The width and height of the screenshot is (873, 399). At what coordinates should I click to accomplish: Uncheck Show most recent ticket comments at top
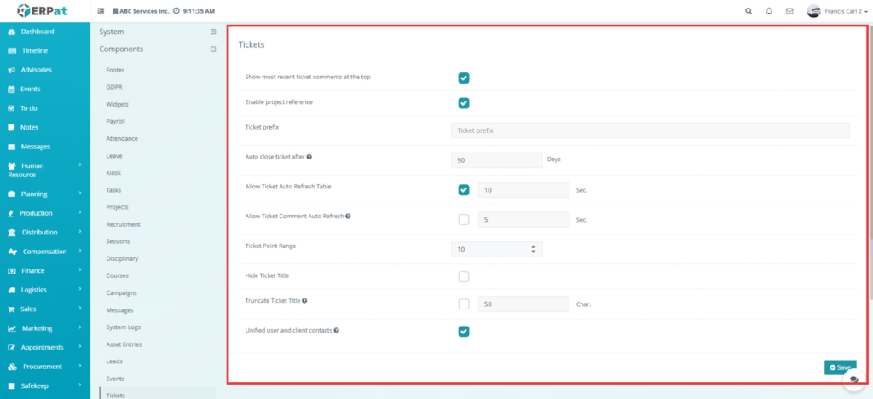(x=464, y=78)
